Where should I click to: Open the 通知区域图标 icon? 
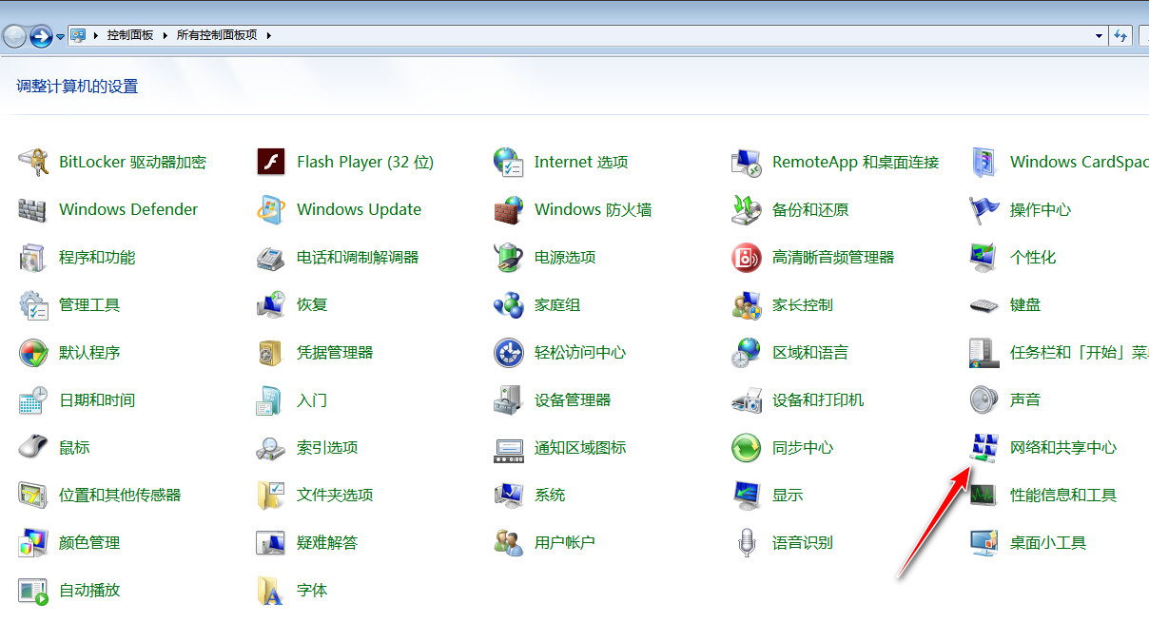click(509, 448)
